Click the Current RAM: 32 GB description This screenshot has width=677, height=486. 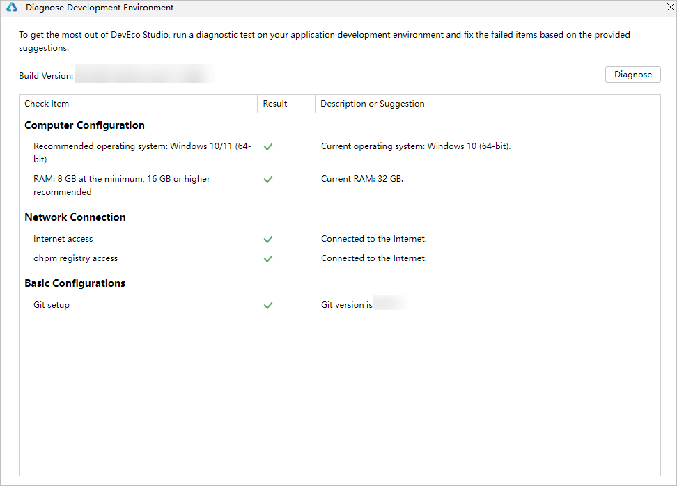[362, 179]
